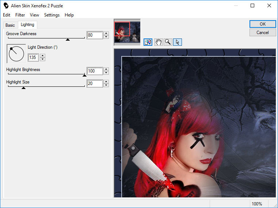Viewport: 278px width, 208px height.
Task: Open the View menu
Action: [34, 15]
